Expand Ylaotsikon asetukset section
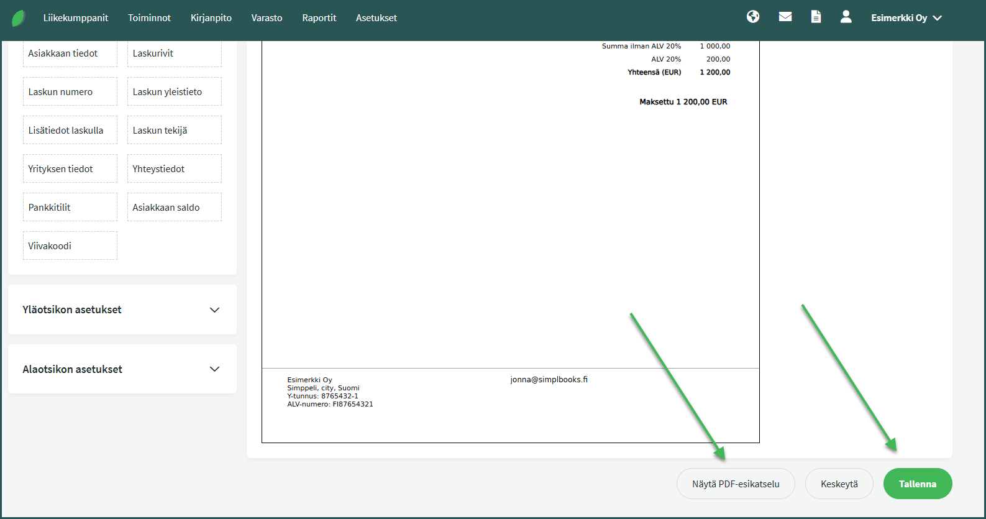 click(x=122, y=310)
